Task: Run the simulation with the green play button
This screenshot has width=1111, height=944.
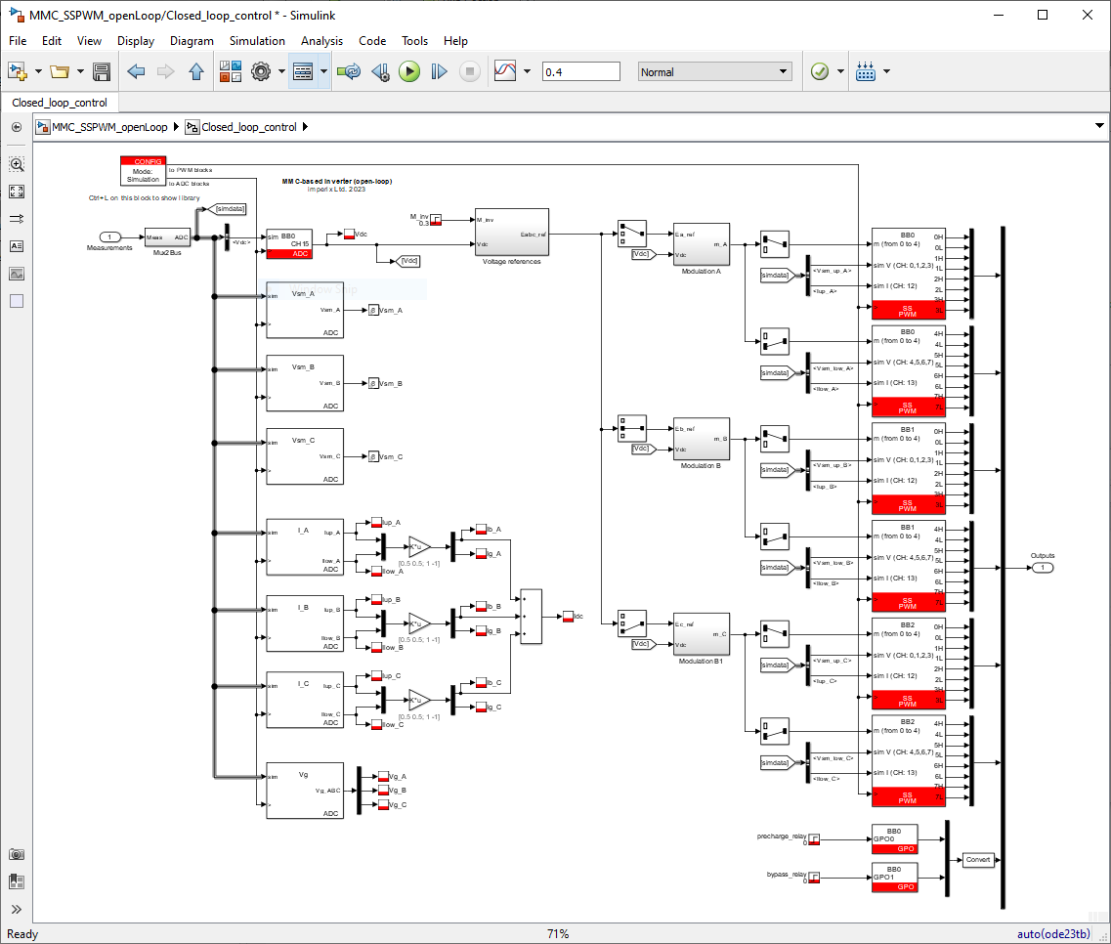Action: point(409,71)
